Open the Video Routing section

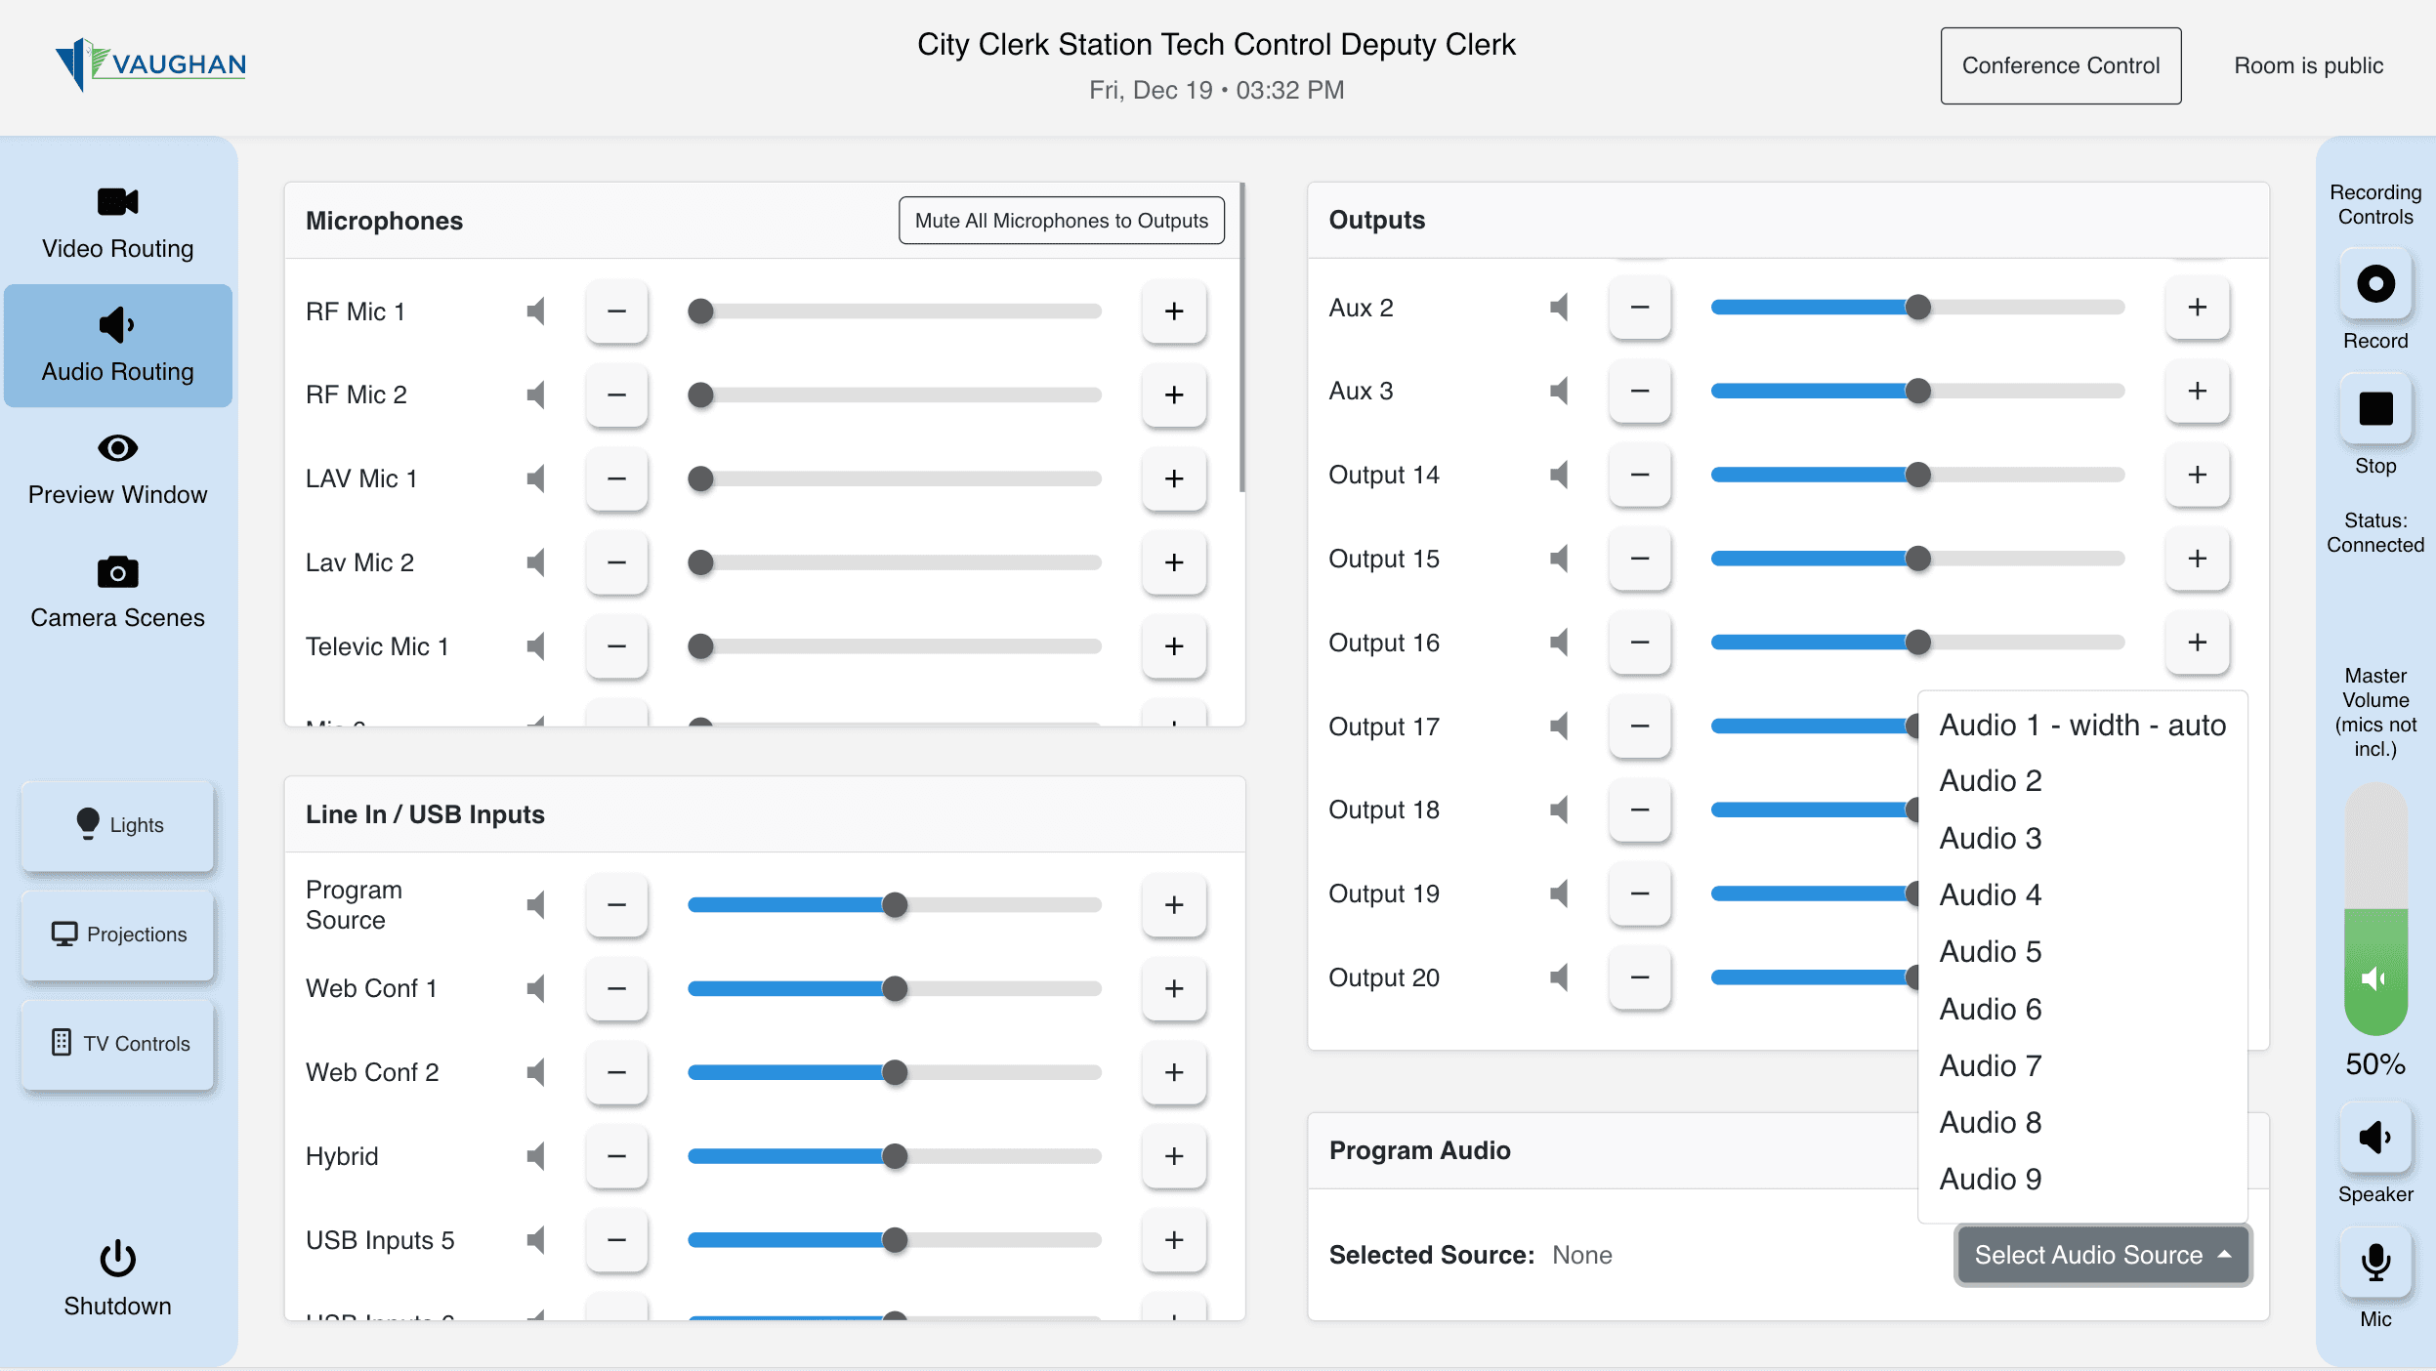tap(117, 223)
